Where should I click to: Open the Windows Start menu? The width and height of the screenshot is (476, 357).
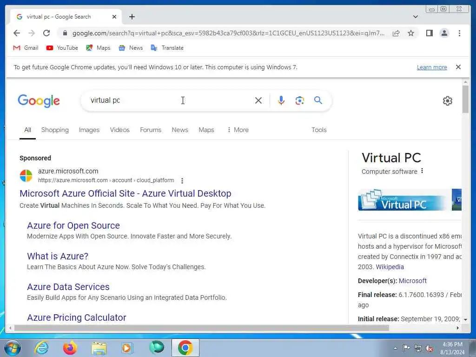click(x=13, y=348)
